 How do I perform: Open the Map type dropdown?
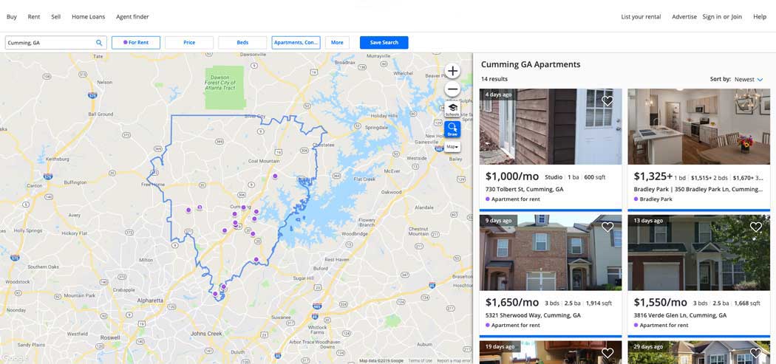coord(452,147)
